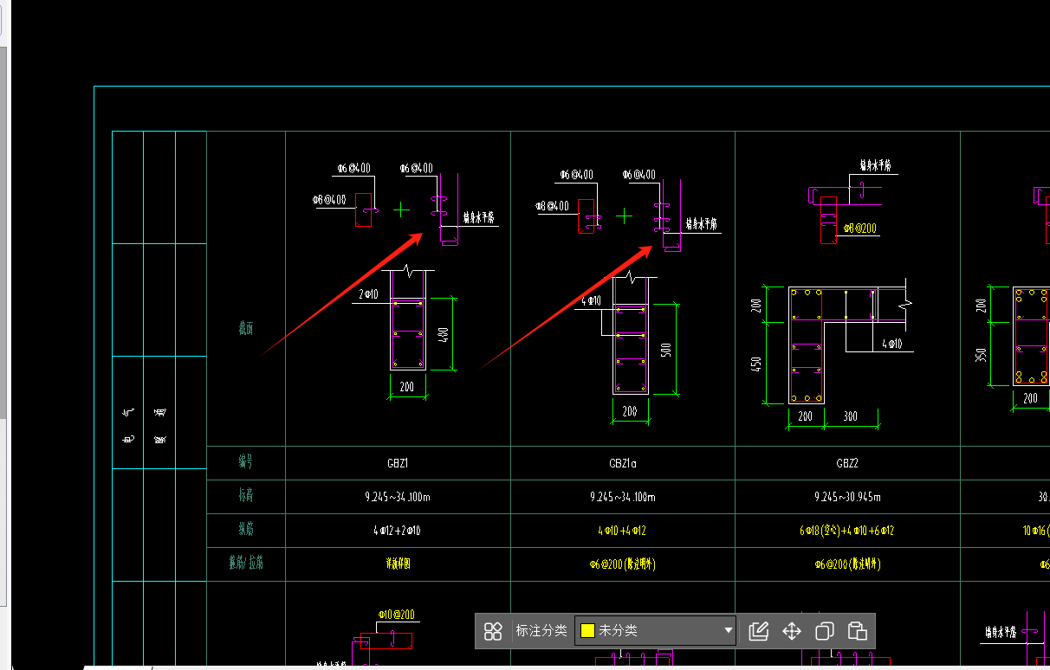Click the 标高 row header cell
This screenshot has width=1050, height=670.
247,497
